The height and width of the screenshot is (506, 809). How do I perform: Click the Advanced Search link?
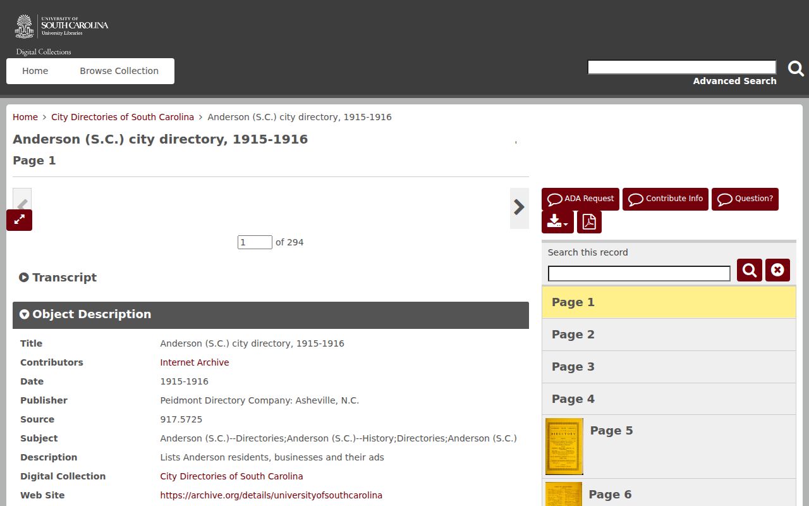[x=734, y=81]
